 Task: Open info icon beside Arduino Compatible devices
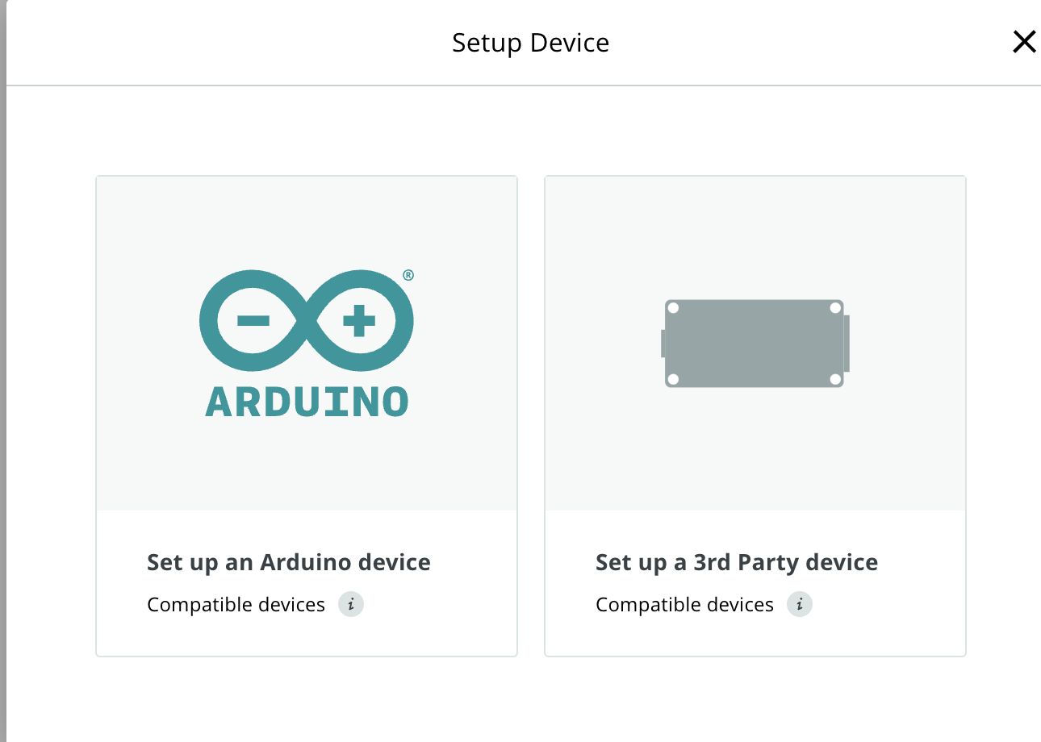coord(350,604)
